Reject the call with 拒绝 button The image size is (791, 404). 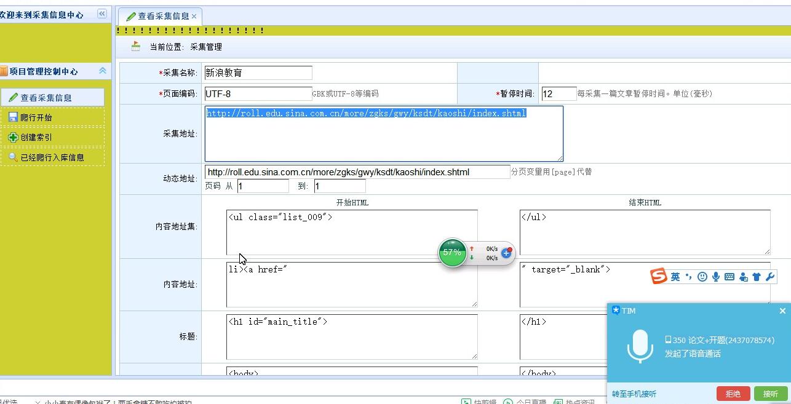733,394
